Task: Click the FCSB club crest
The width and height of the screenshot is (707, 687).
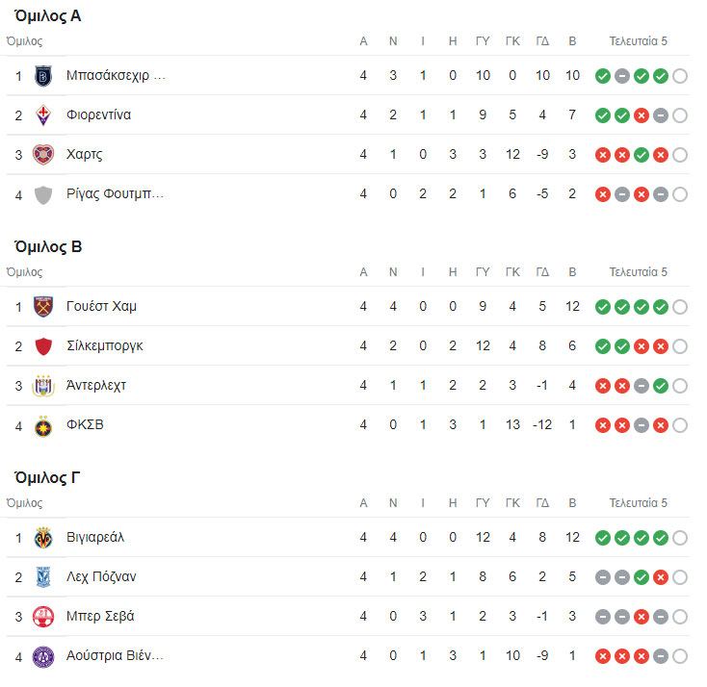Action: (43, 425)
